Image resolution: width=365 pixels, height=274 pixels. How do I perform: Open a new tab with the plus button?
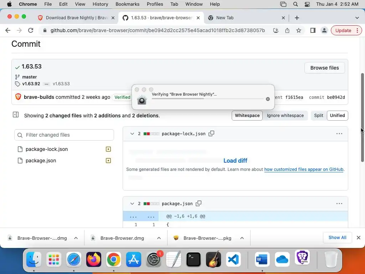tap(297, 18)
